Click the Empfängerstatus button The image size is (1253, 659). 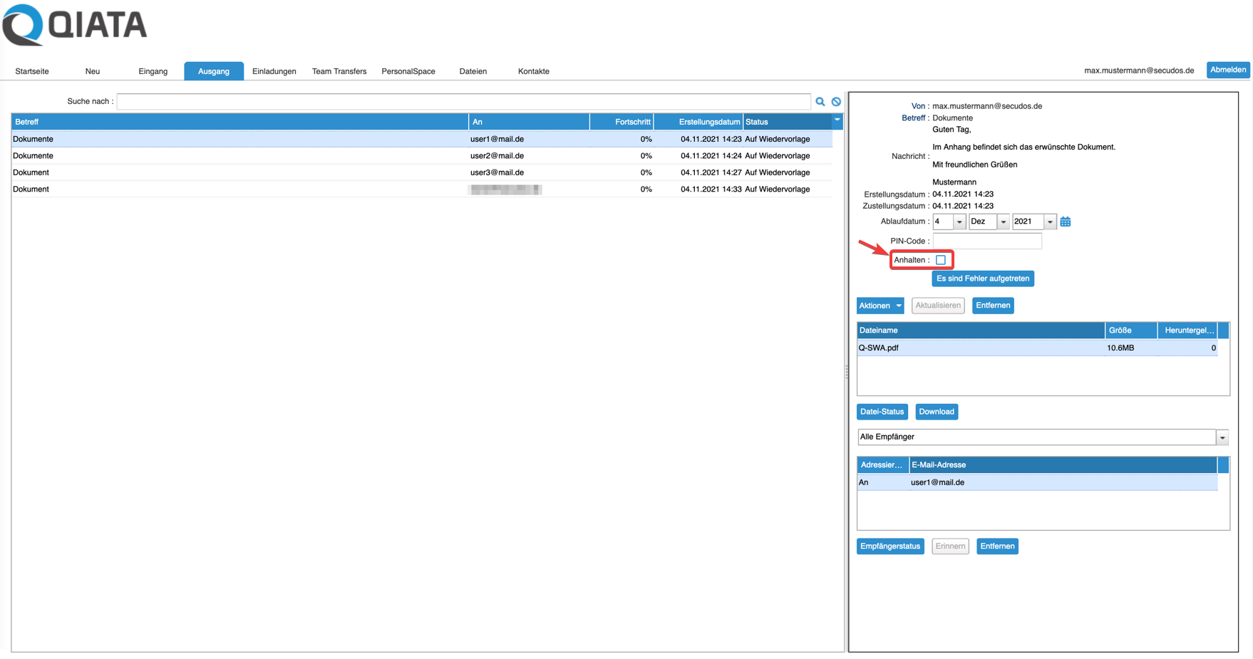point(890,546)
